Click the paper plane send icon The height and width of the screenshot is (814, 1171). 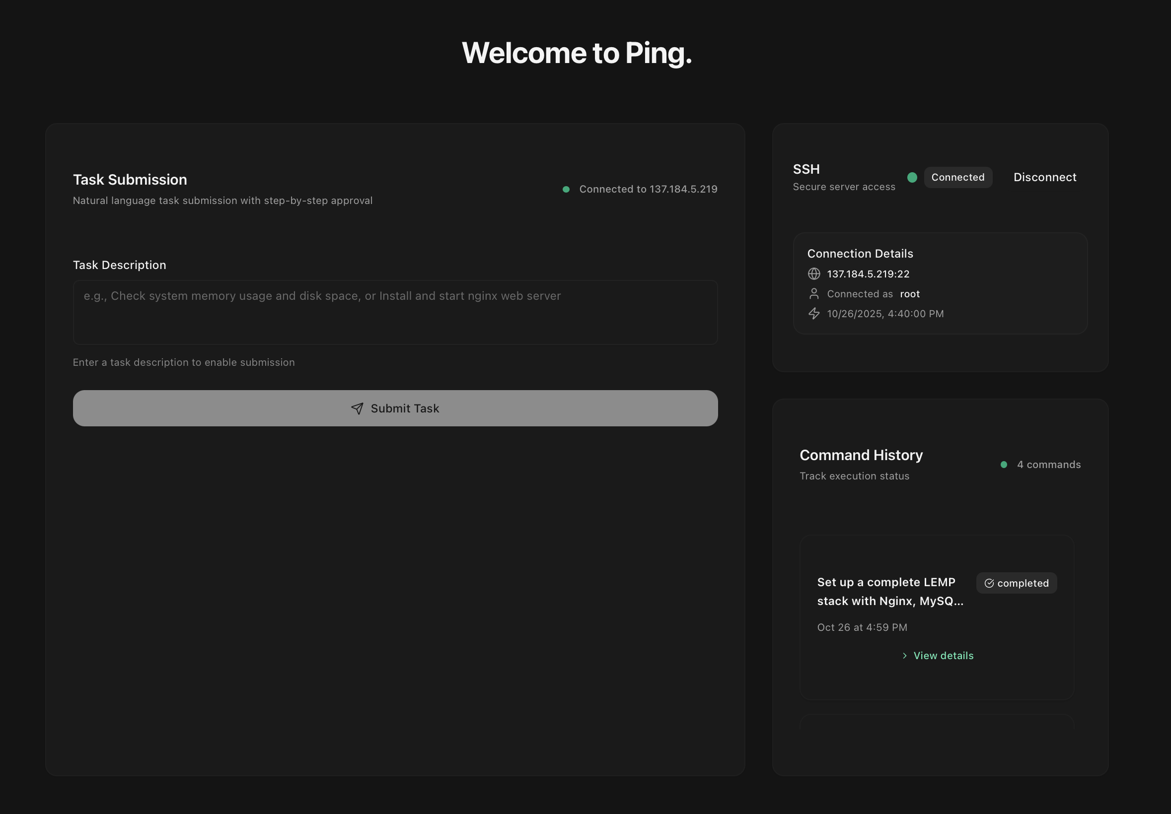[357, 408]
